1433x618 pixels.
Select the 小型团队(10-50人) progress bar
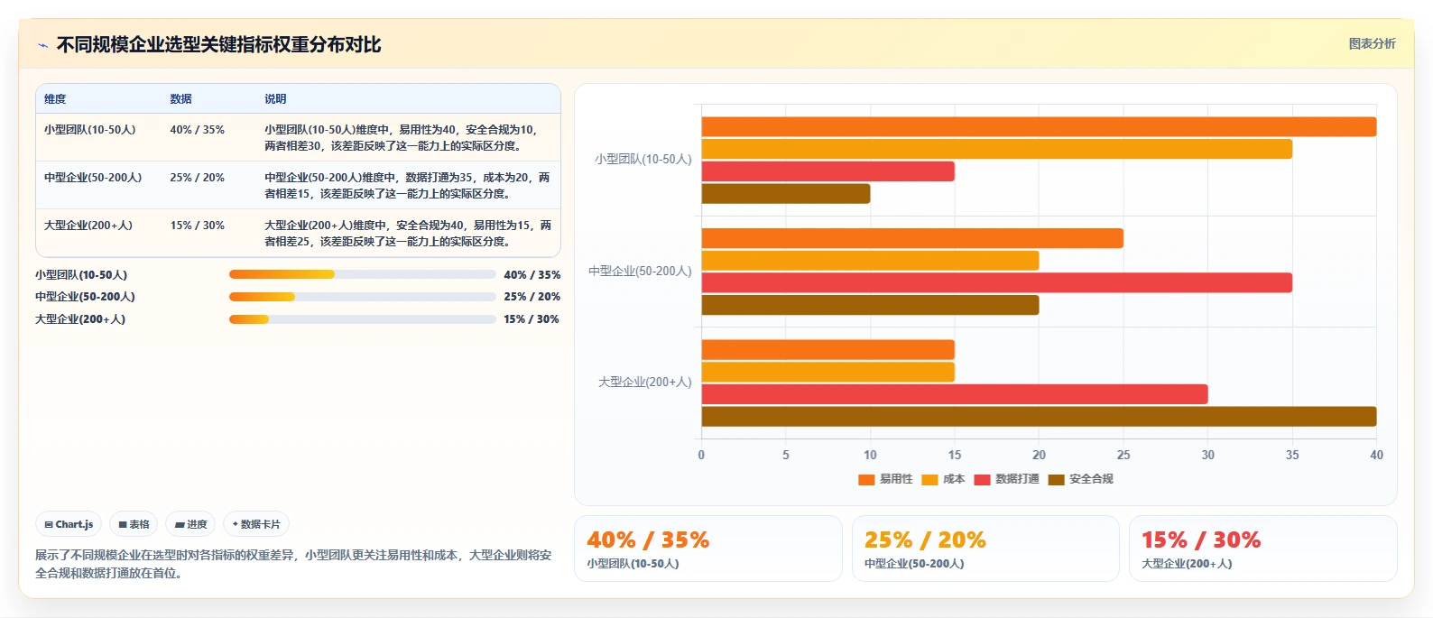(363, 274)
